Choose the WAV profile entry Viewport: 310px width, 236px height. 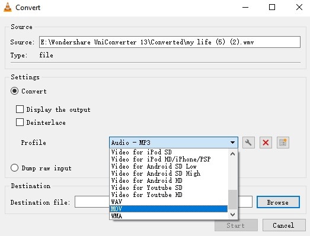coord(168,202)
